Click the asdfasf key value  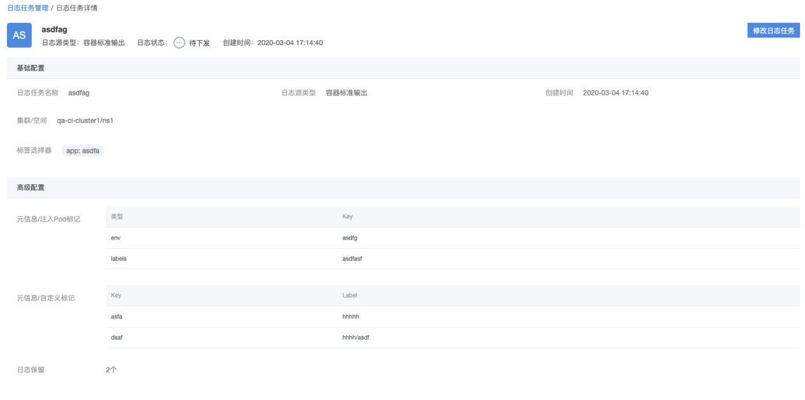click(352, 259)
